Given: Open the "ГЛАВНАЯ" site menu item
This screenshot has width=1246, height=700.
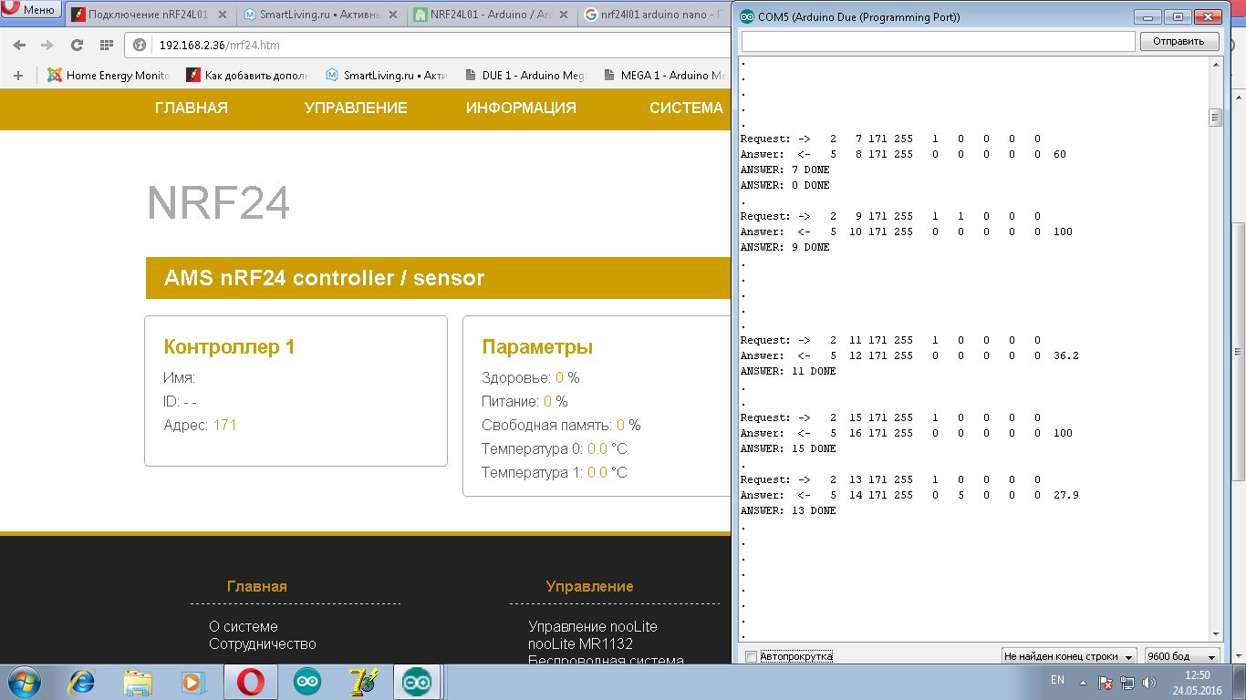Looking at the screenshot, I should (192, 108).
